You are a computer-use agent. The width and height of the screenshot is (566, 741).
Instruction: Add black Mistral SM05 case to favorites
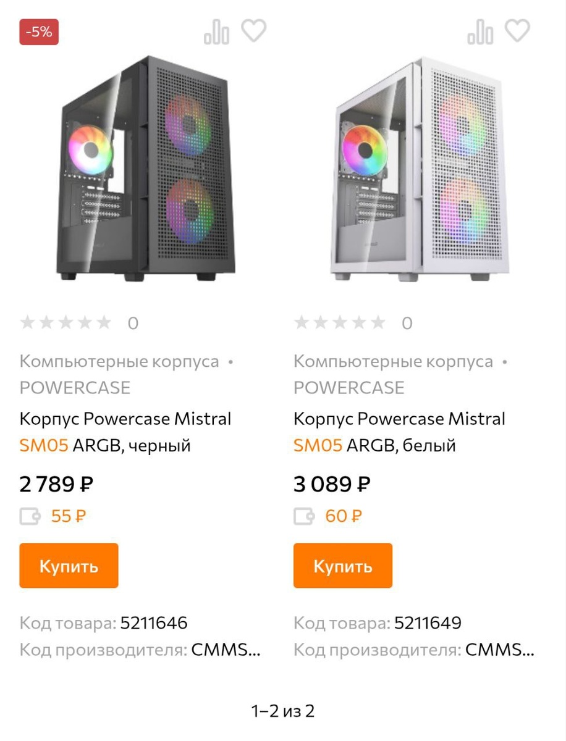253,30
